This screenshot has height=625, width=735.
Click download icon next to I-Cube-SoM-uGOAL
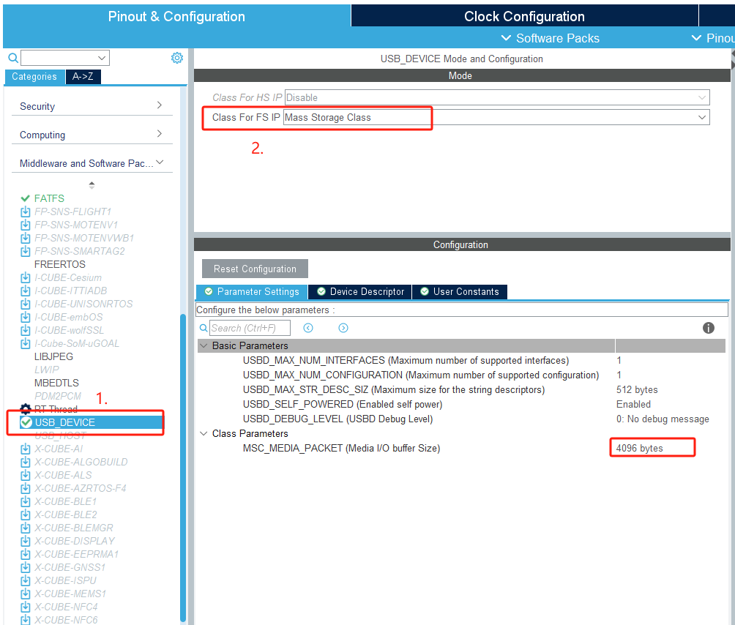pyautogui.click(x=26, y=343)
